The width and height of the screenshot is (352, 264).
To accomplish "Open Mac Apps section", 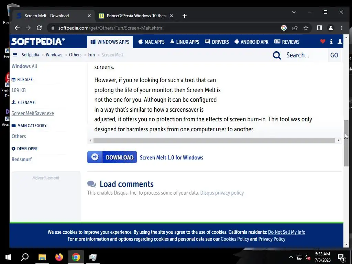I will (x=151, y=42).
